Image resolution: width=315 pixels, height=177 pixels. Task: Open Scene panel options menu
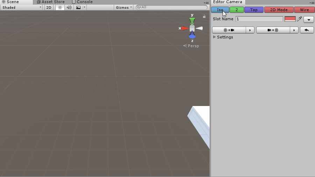[206, 3]
